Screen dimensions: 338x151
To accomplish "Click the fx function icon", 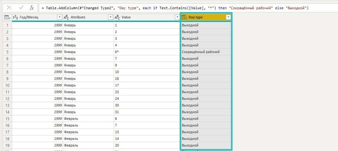I will point(32,8).
